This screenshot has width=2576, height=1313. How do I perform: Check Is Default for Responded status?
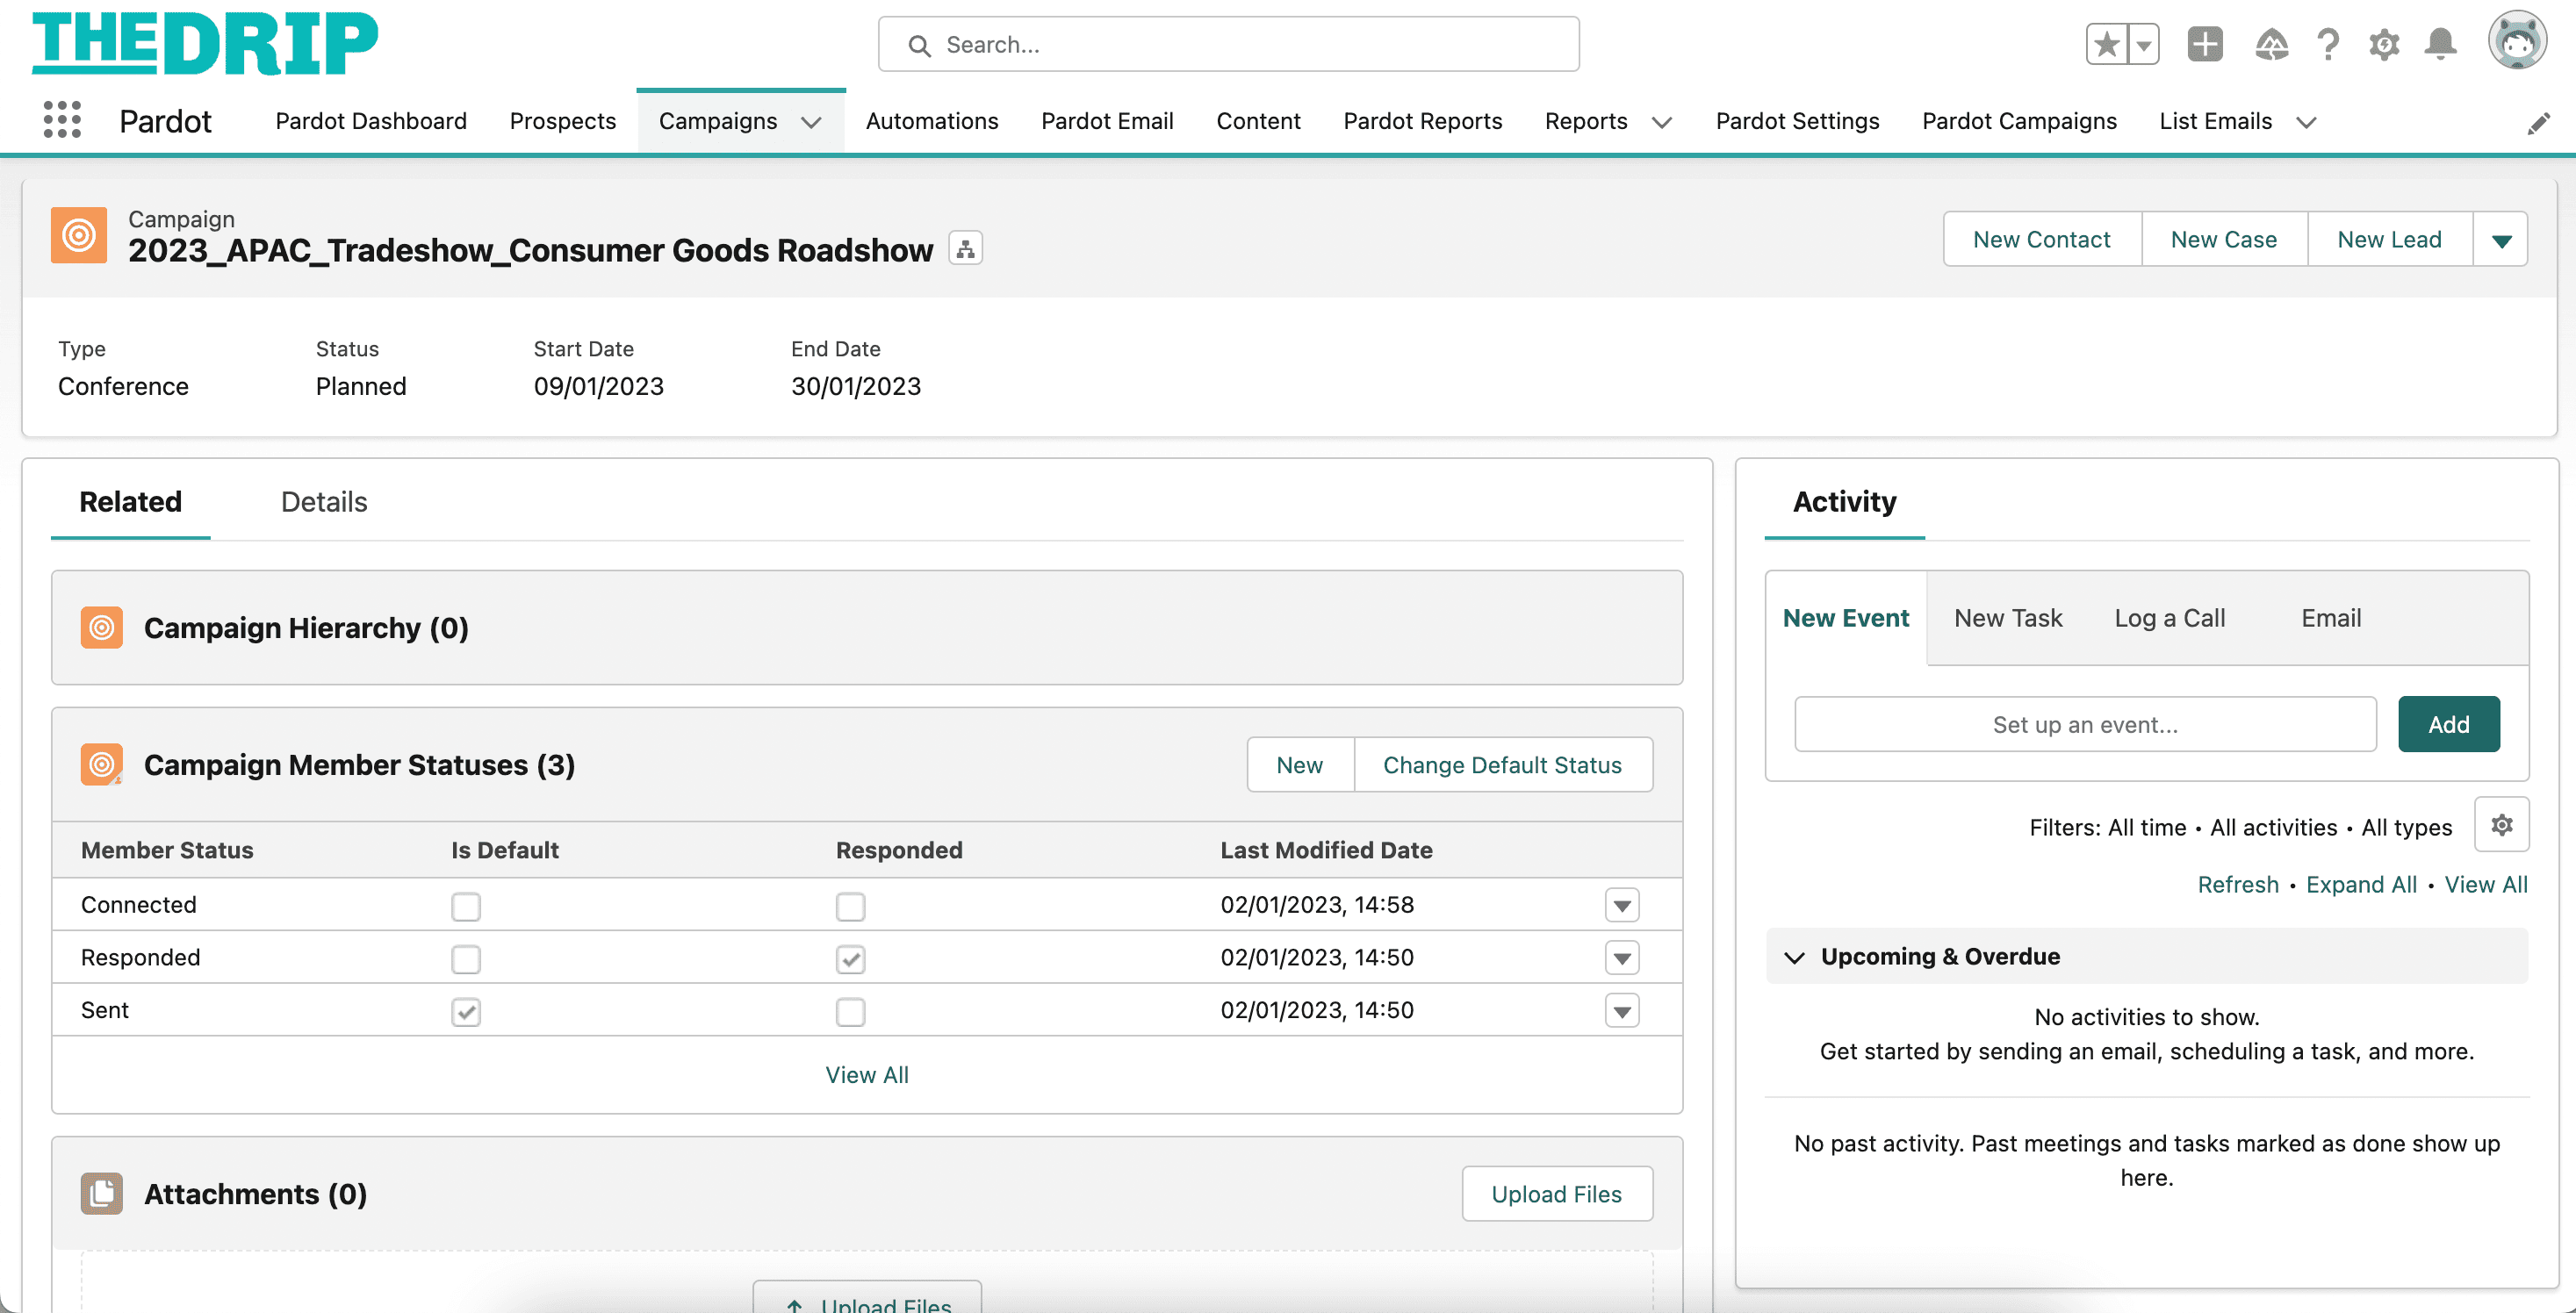466,958
